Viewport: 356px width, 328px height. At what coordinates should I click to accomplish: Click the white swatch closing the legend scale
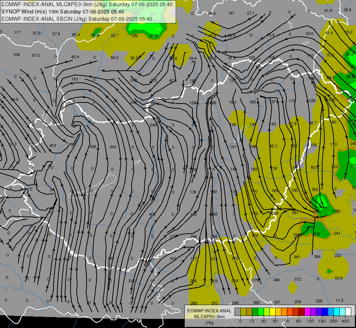pos(348,312)
